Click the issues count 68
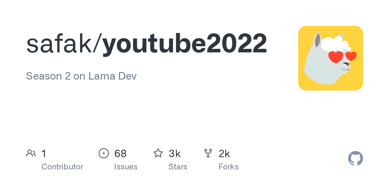 (x=120, y=154)
